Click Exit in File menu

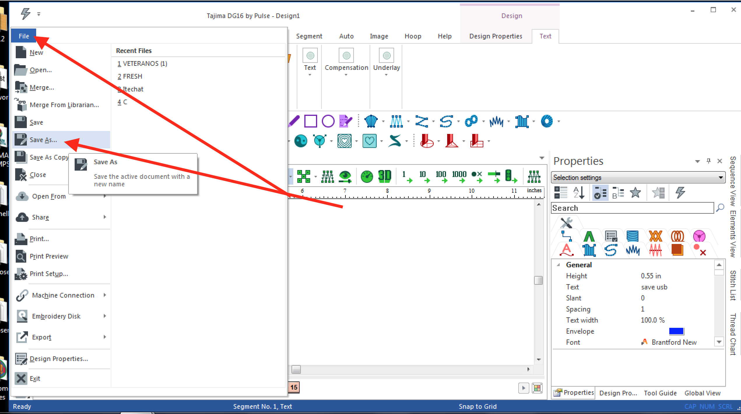61,378
